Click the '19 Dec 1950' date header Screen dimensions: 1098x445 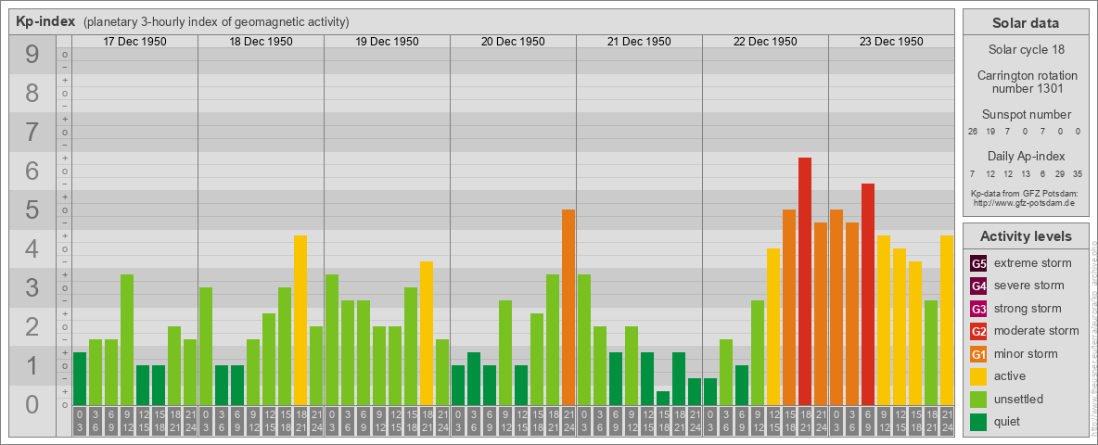point(388,42)
